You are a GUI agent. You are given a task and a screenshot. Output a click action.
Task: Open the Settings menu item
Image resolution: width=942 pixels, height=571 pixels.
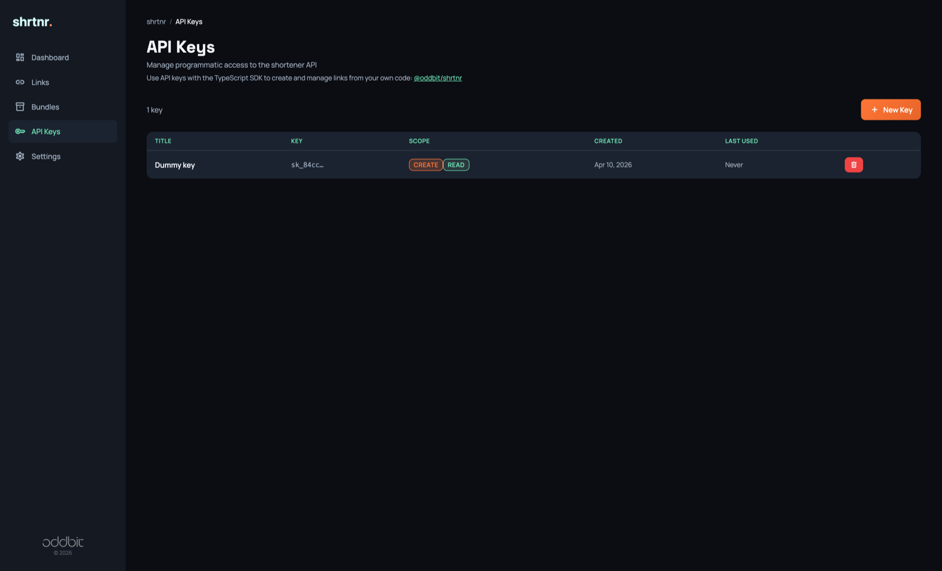coord(63,156)
